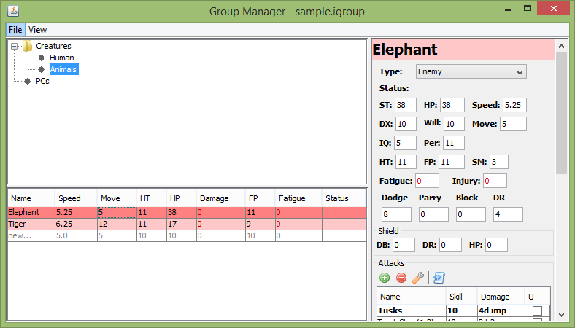This screenshot has height=328, width=575.
Task: Click the Dodge value field
Action: click(395, 214)
